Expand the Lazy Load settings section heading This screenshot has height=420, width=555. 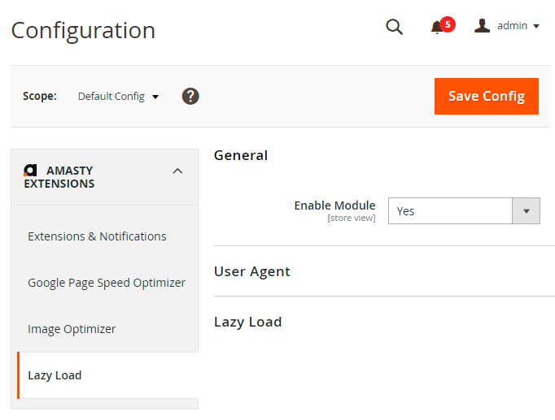coord(247,322)
